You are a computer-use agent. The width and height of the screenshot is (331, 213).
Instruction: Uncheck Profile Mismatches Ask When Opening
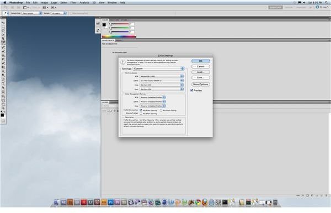(141, 110)
